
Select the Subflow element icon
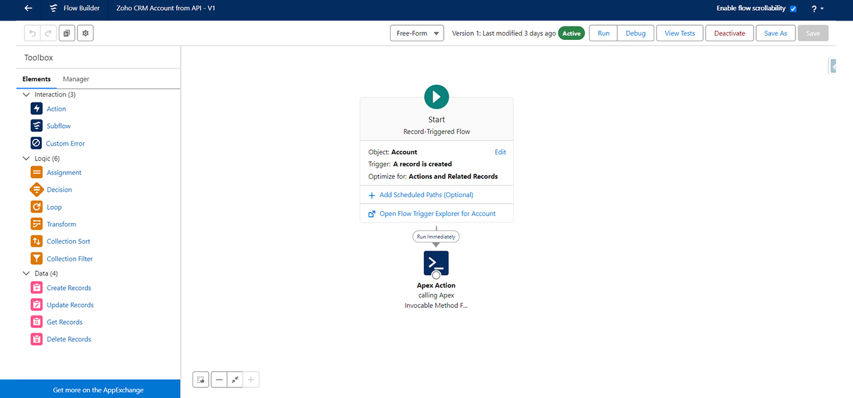(36, 126)
